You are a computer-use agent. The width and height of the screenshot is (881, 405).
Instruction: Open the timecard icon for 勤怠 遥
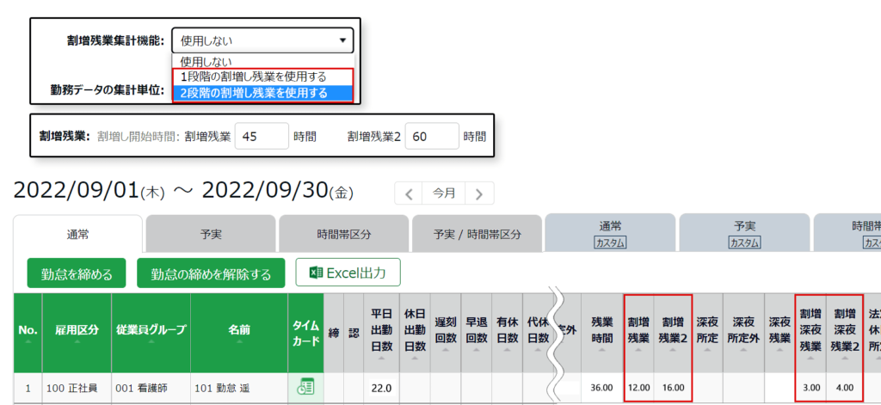[305, 388]
